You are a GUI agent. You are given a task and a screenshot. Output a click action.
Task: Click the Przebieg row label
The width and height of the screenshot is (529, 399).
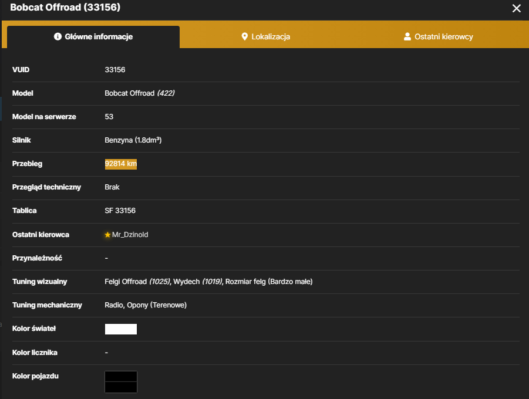pyautogui.click(x=28, y=164)
